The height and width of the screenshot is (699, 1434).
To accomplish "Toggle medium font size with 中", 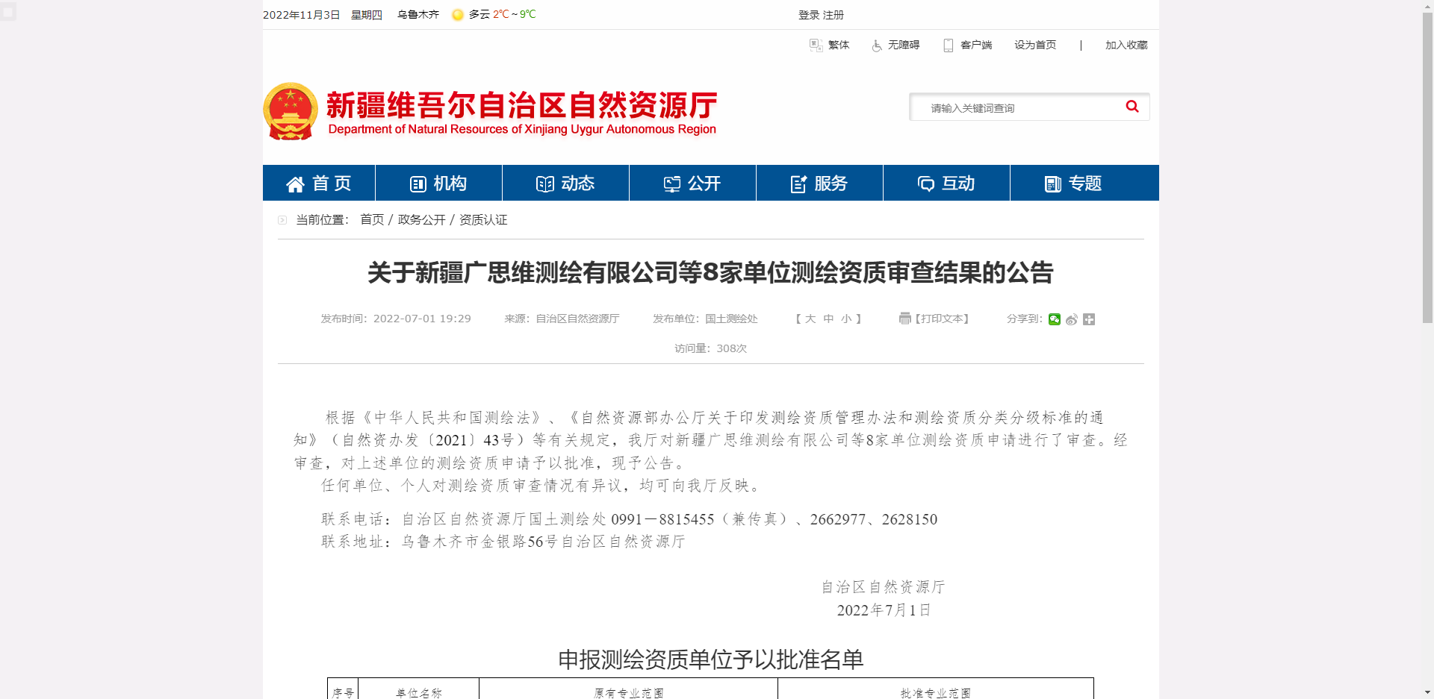I will (x=827, y=319).
